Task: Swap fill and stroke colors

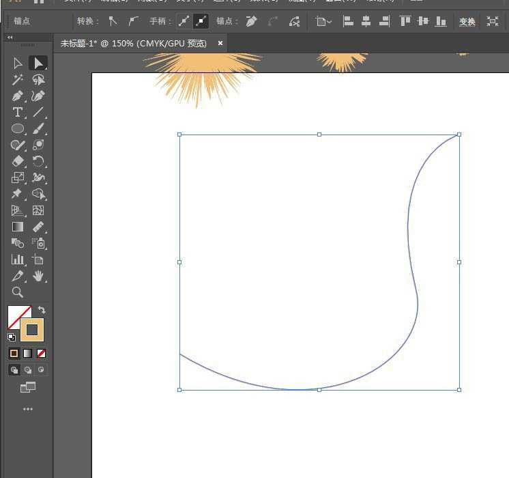Action: 42,310
